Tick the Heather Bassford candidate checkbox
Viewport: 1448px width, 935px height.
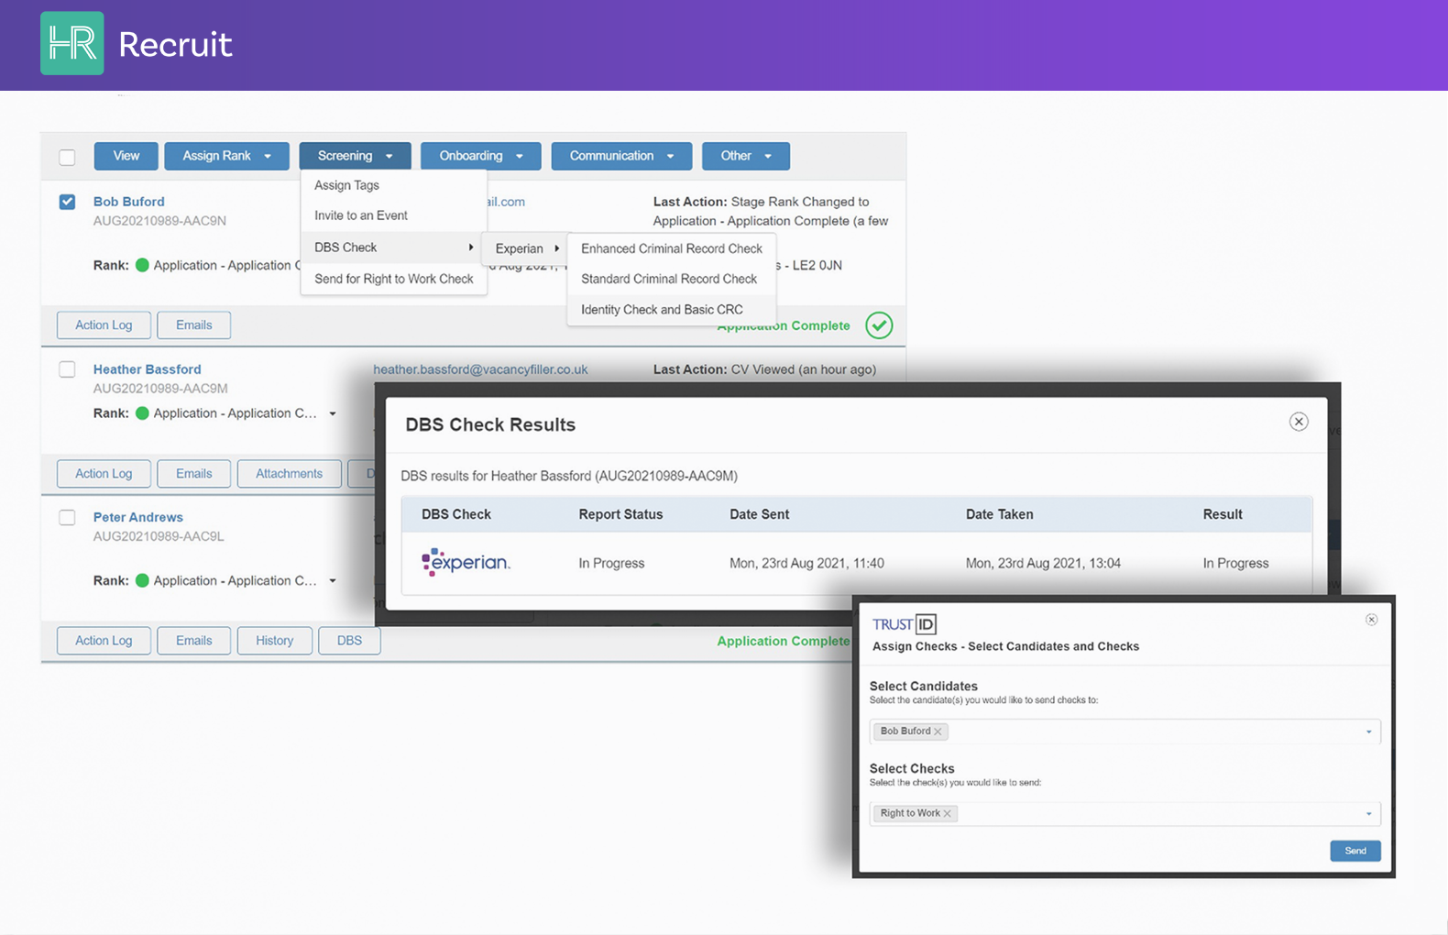coord(67,369)
